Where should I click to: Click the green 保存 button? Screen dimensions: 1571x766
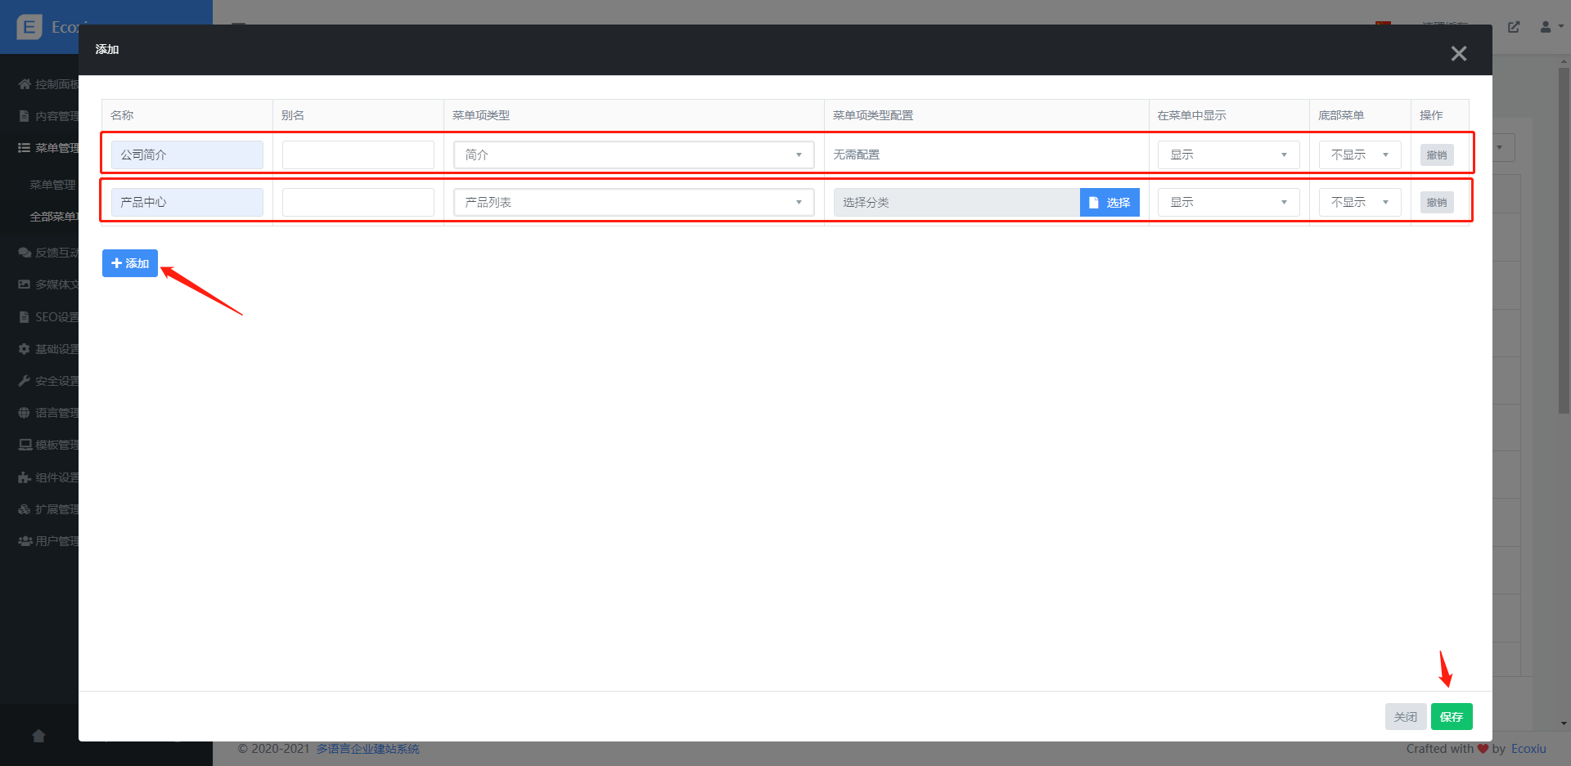pyautogui.click(x=1452, y=717)
